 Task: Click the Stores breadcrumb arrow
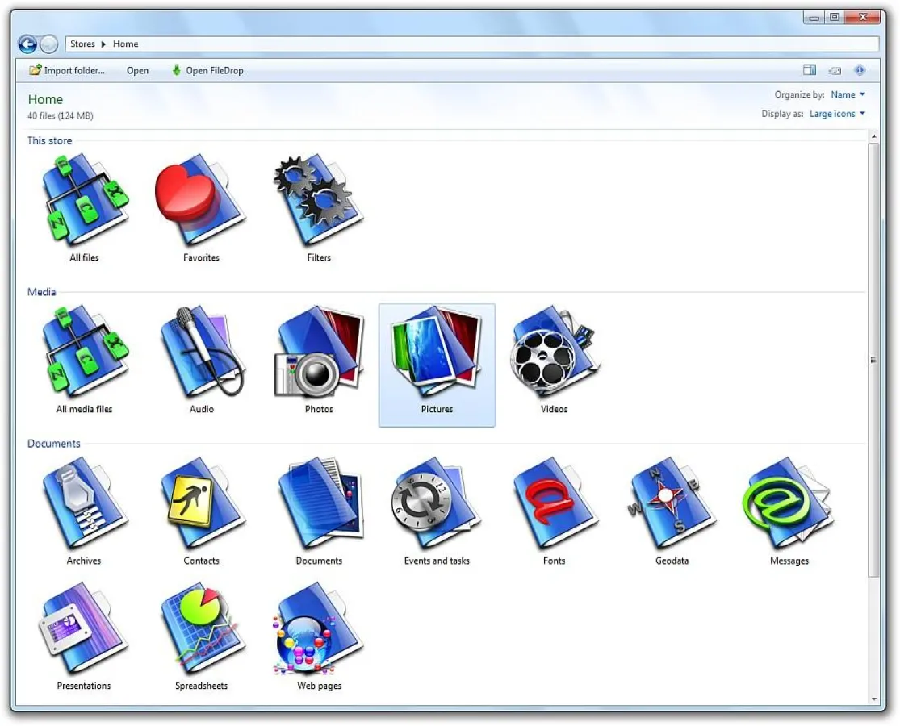point(103,44)
